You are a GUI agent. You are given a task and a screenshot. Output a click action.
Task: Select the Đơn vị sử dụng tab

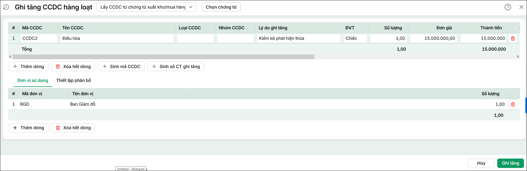tap(33, 80)
